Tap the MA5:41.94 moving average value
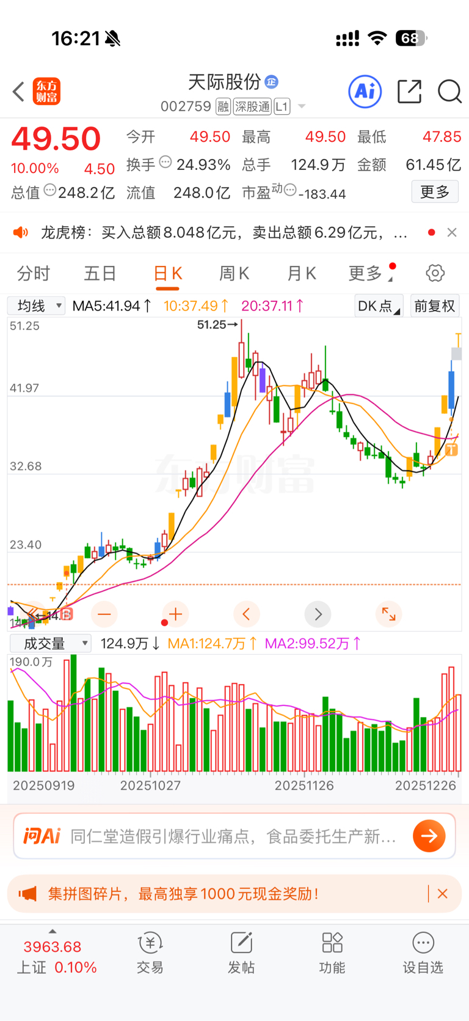The width and height of the screenshot is (469, 1021). point(112,306)
